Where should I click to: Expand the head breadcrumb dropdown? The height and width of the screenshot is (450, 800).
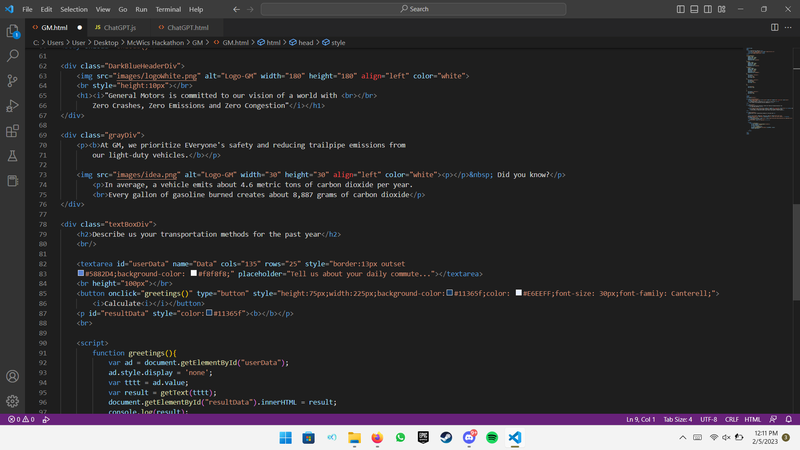305,42
